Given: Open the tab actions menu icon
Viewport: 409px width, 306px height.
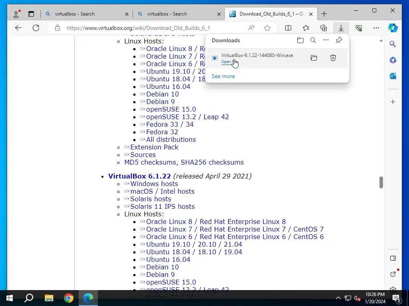Looking at the screenshot, I should (31, 14).
